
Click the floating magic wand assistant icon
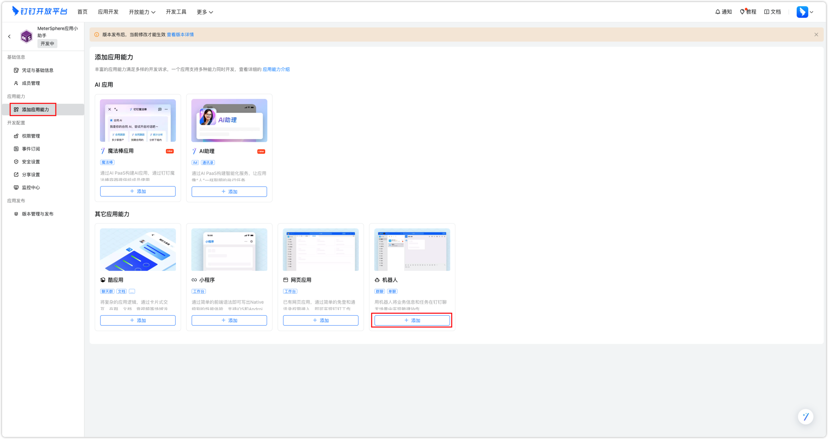(805, 417)
